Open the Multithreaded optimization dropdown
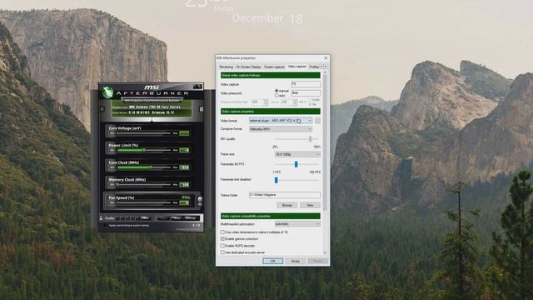 [297, 224]
